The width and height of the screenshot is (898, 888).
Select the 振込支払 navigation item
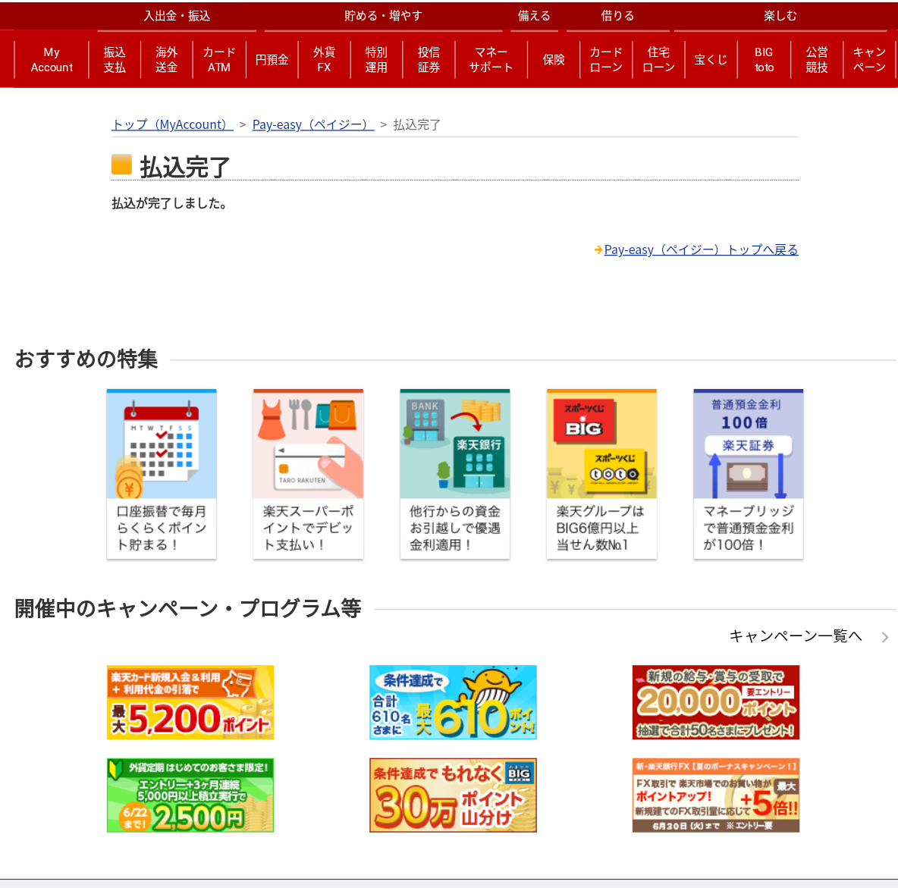[x=115, y=60]
